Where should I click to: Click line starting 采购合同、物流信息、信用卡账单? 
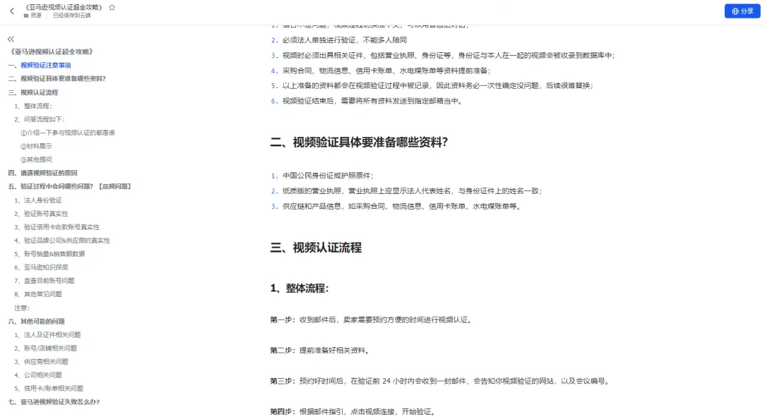point(387,71)
